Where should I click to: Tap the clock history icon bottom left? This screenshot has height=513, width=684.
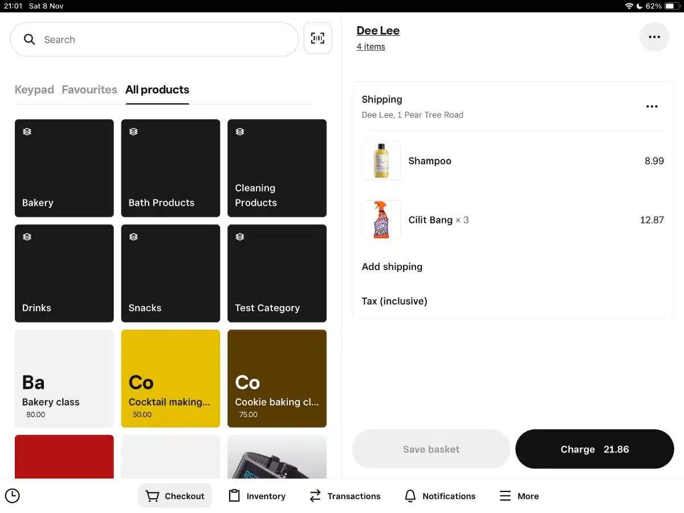(x=13, y=496)
